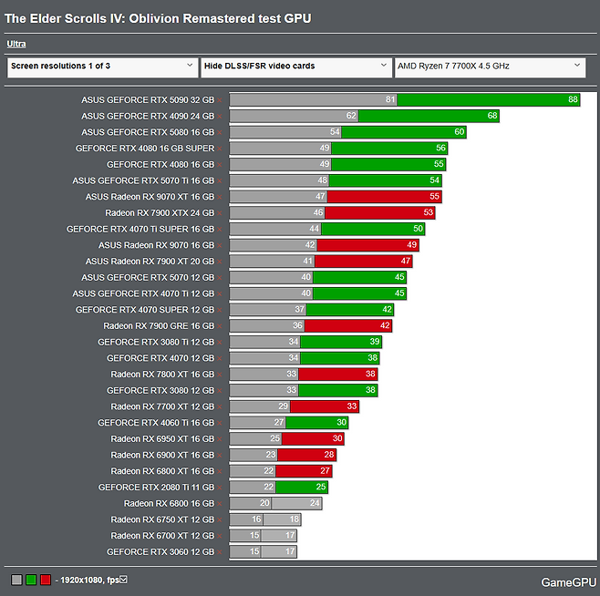The width and height of the screenshot is (600, 596).
Task: Remove Radeon RX 7900 XTX with red X
Action: coord(219,213)
